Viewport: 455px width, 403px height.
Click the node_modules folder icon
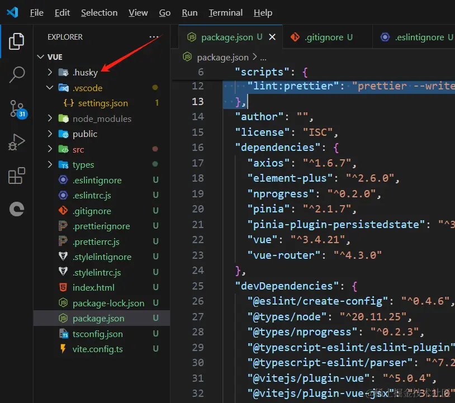coord(63,118)
